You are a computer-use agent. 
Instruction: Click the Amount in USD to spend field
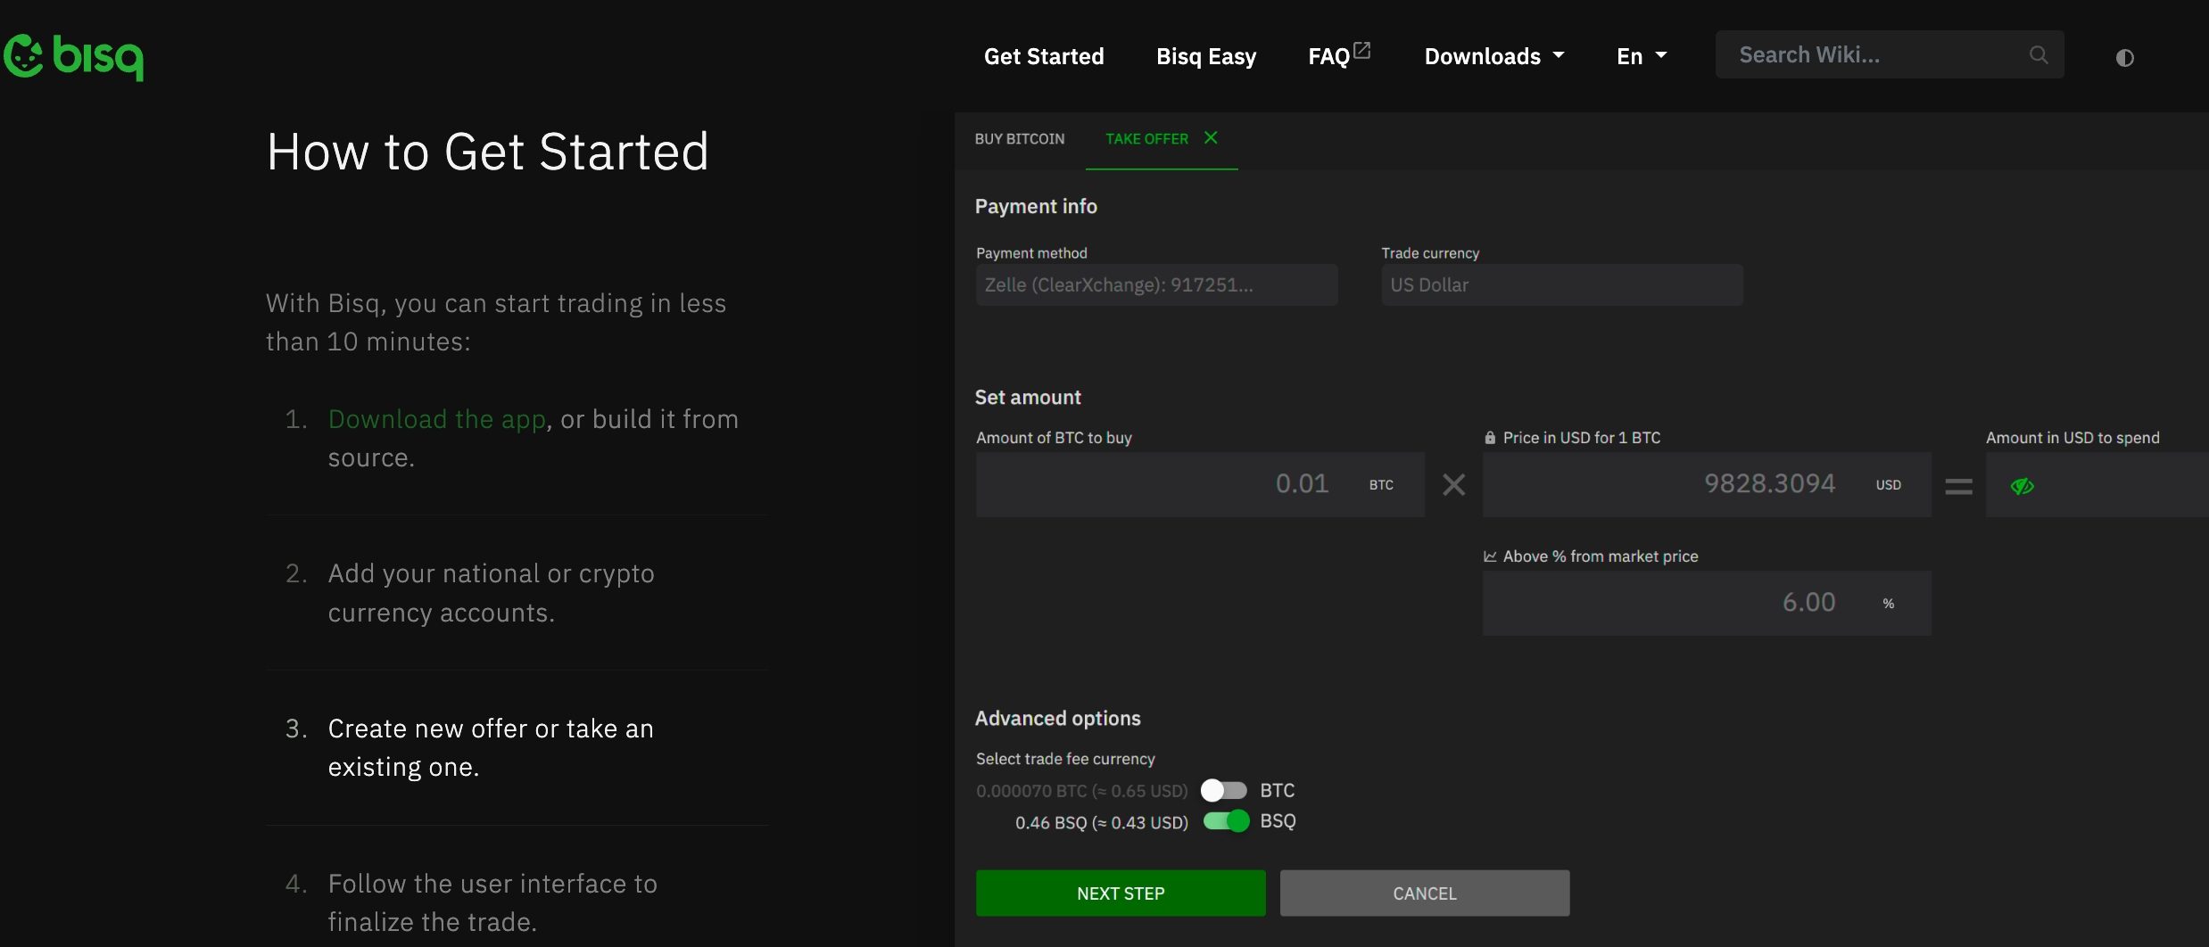pos(2097,484)
